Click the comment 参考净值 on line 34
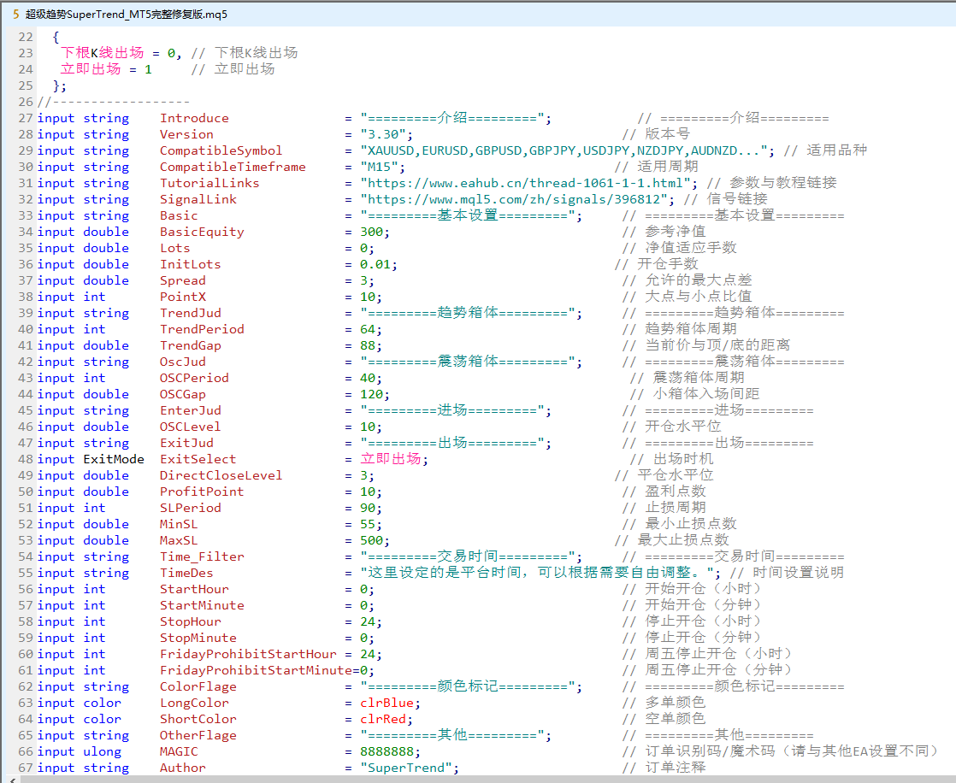Image resolution: width=956 pixels, height=783 pixels. click(676, 232)
